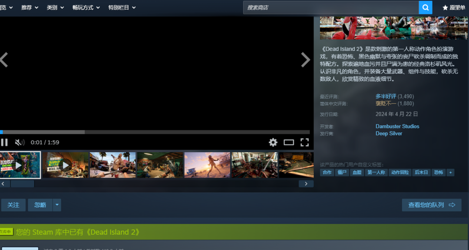Toggle the 关注 follow button
This screenshot has width=469, height=250.
13,205
